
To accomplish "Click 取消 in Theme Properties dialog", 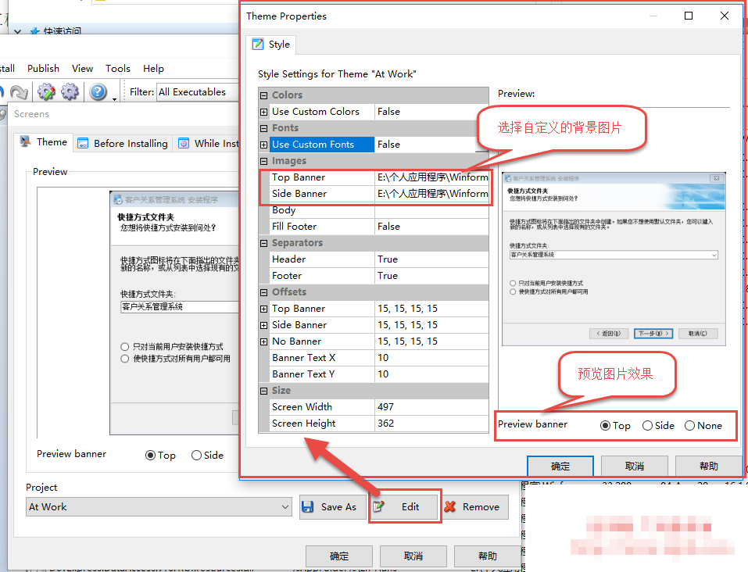I will tap(635, 466).
